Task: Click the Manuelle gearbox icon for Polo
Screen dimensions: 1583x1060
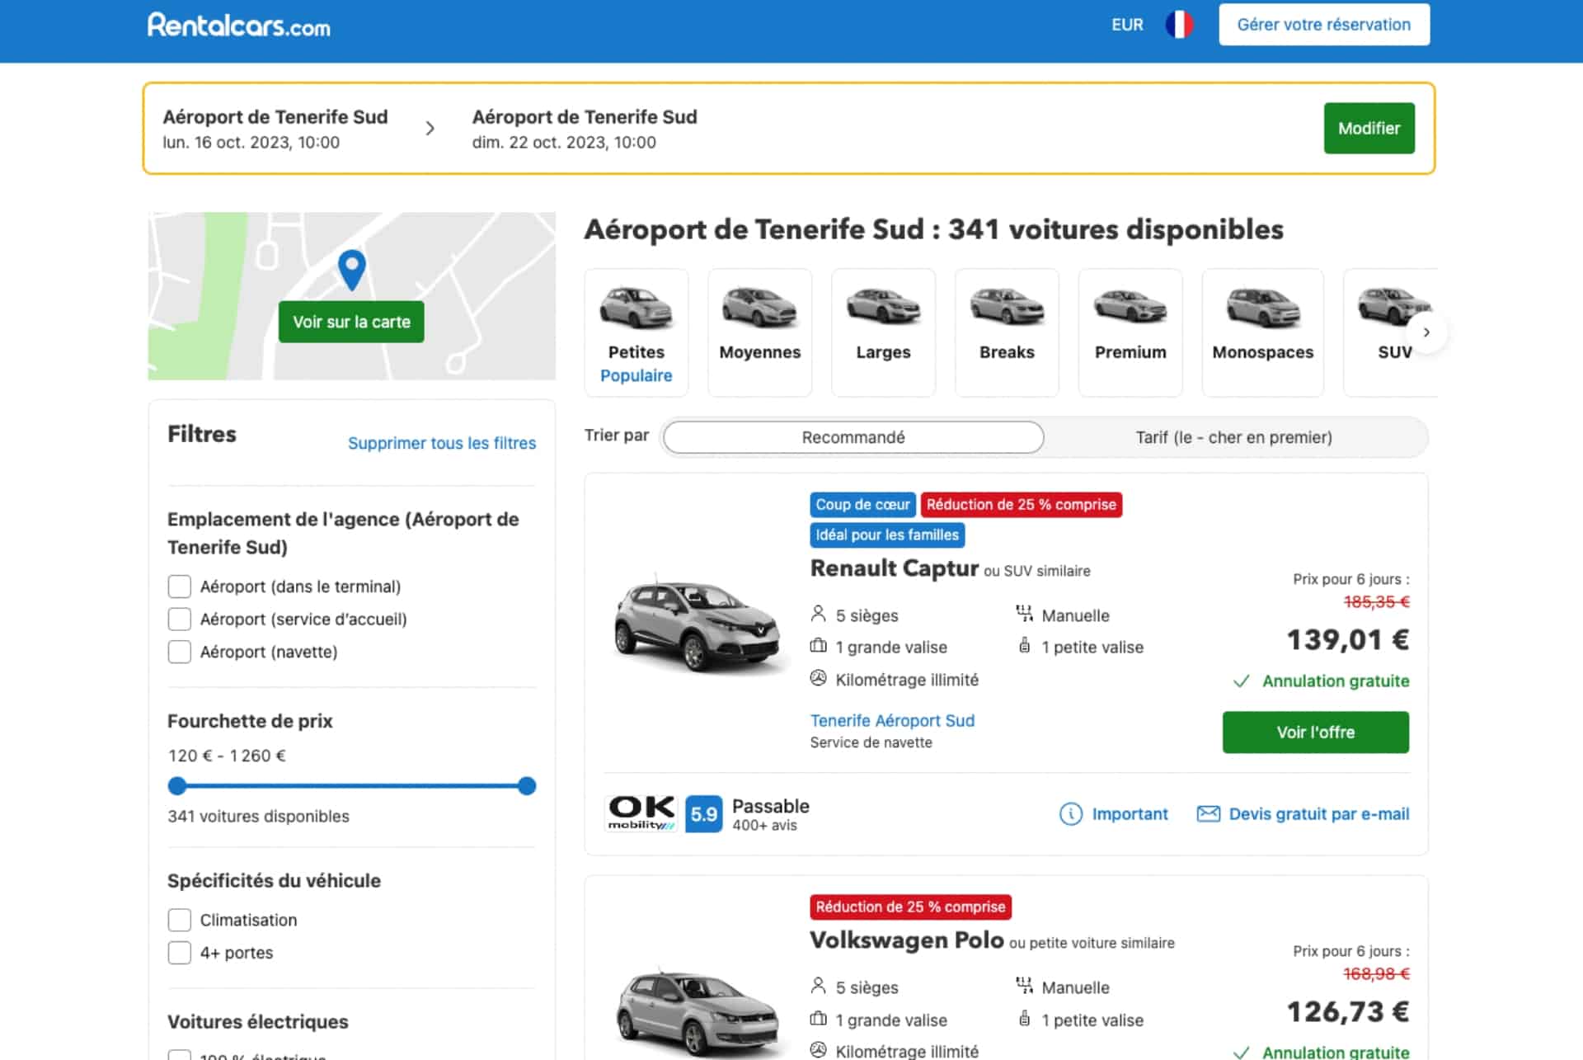Action: [1024, 986]
